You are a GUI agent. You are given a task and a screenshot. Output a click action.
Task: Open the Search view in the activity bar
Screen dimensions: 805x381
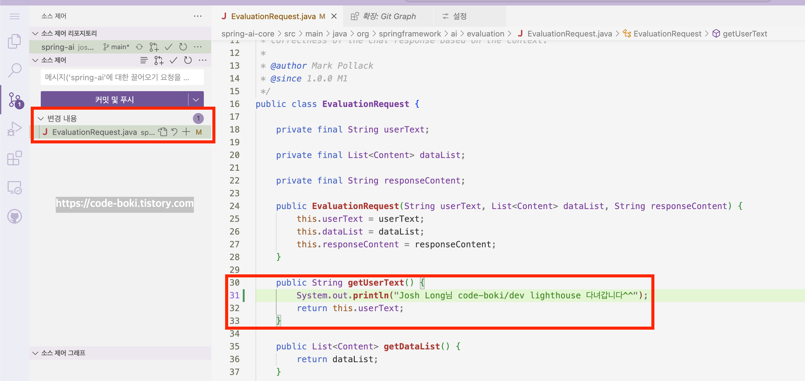pos(14,70)
